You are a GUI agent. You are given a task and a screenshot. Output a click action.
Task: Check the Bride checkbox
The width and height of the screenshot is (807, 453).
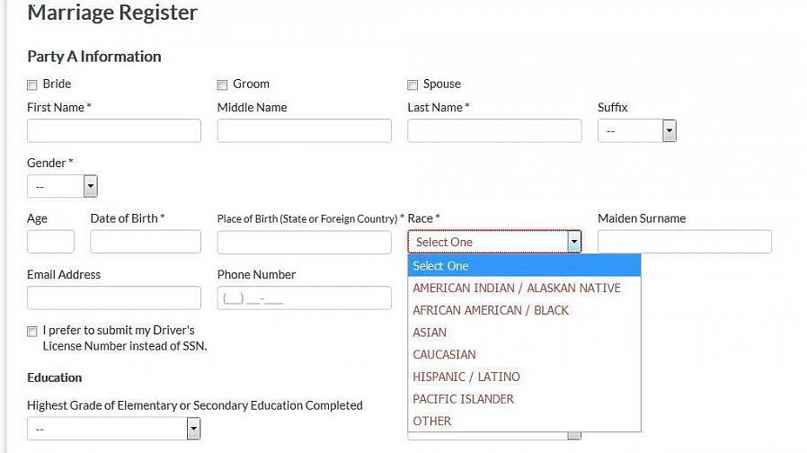point(32,85)
